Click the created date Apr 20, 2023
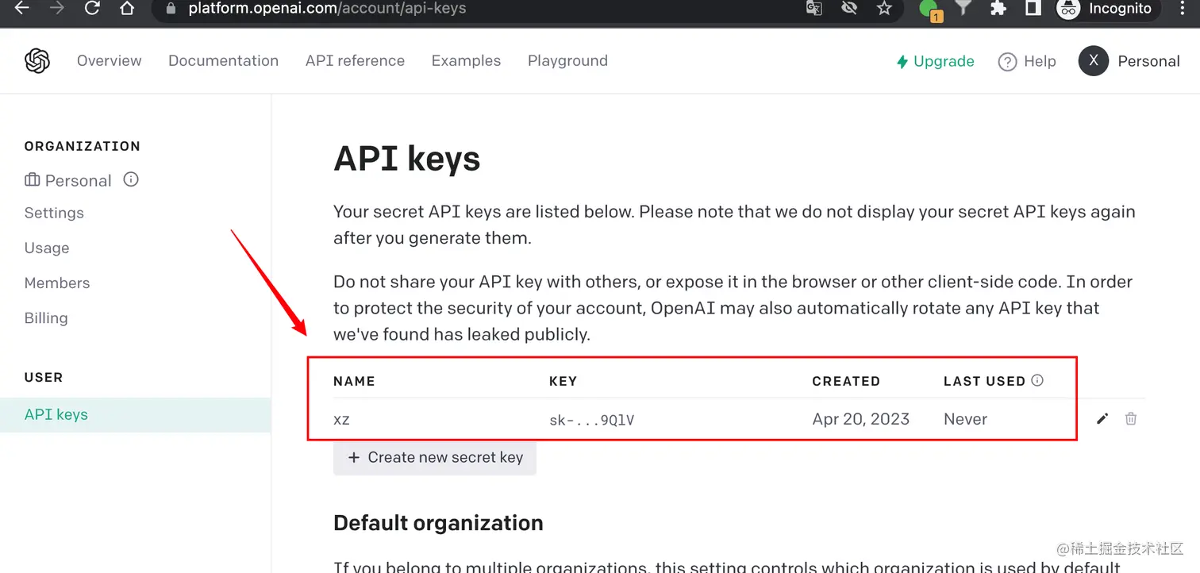 tap(861, 419)
